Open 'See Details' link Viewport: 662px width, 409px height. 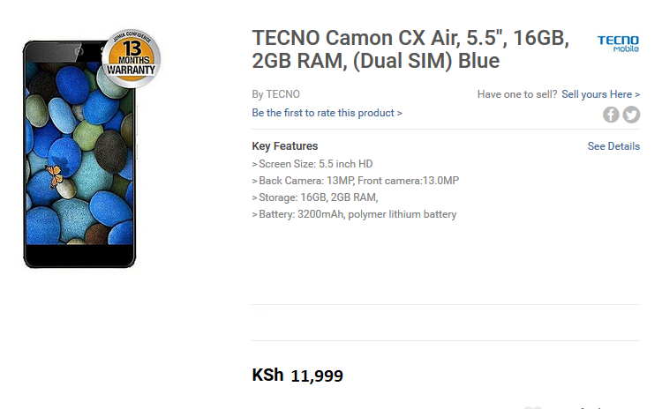pos(613,146)
